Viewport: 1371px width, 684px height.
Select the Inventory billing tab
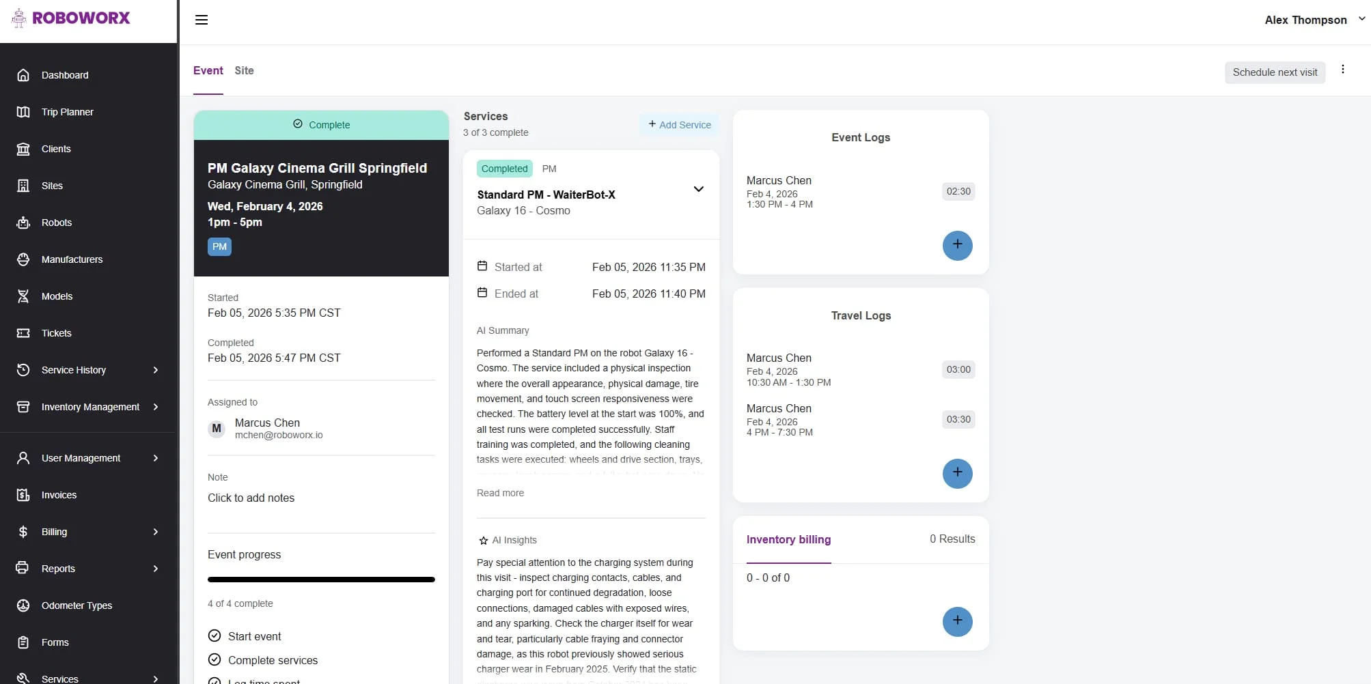[x=788, y=539]
